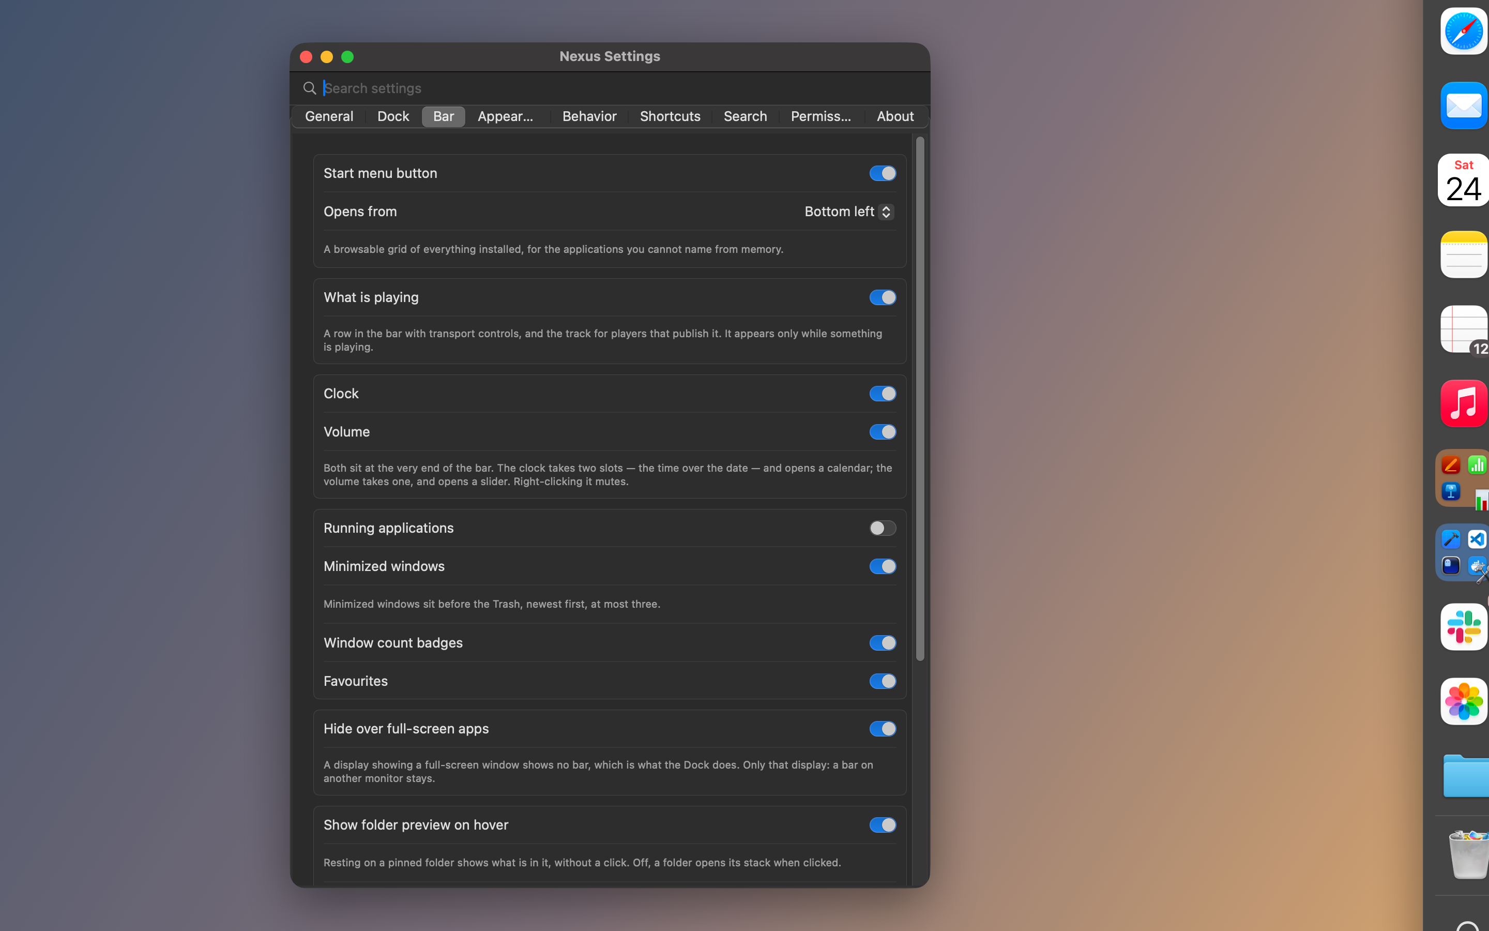Open the Trash icon
1489x931 pixels.
(1468, 854)
